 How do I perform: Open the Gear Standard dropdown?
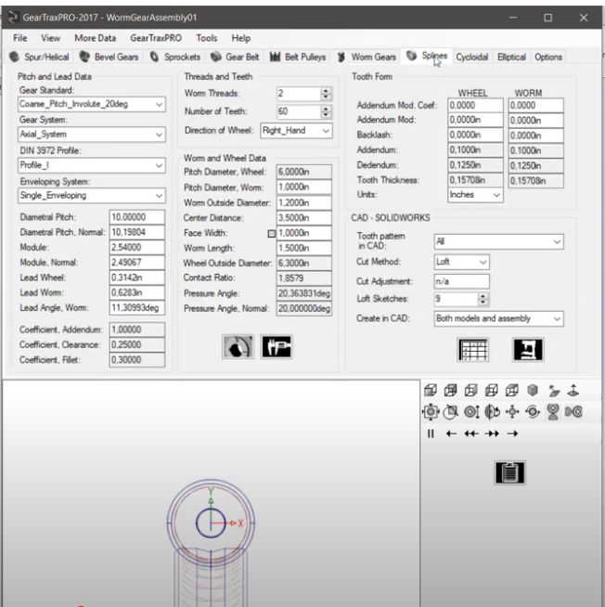92,104
